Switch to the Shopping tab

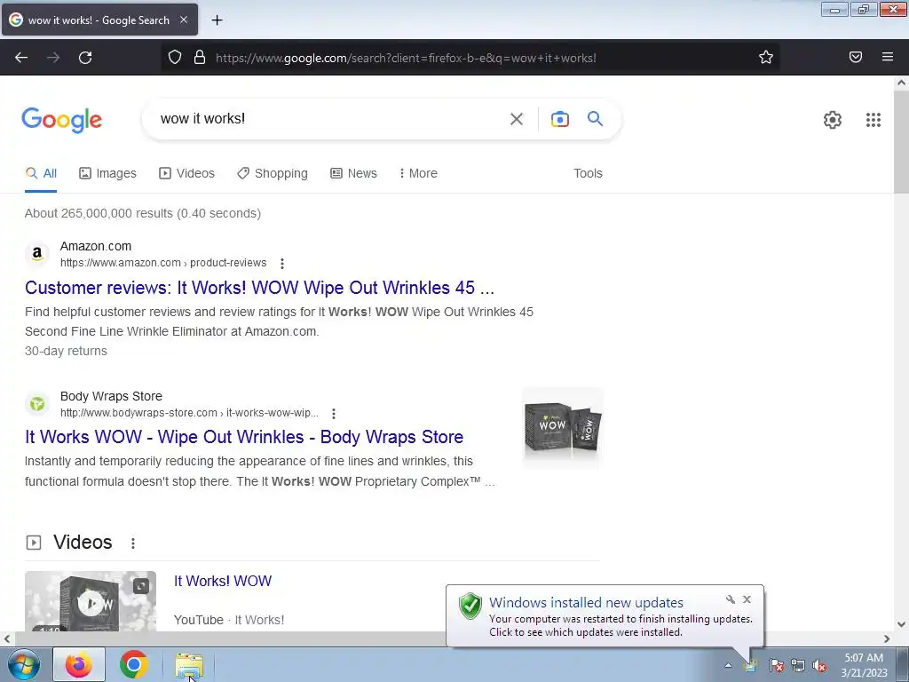tap(273, 173)
